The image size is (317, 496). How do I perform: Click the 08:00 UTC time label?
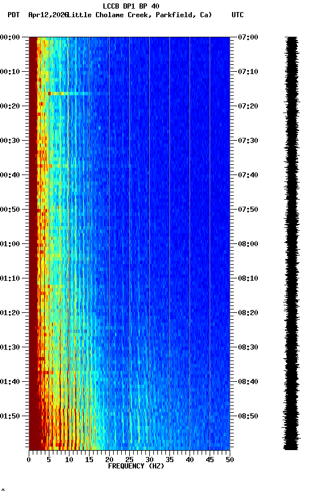[x=248, y=244]
